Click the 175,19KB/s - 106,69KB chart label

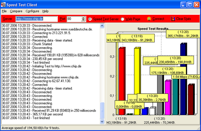(168, 71)
